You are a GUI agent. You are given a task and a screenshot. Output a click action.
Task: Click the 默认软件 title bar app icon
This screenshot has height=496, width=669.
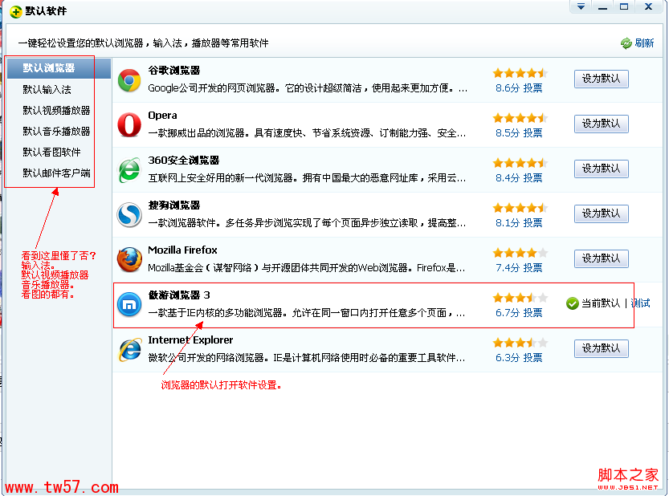[x=16, y=11]
